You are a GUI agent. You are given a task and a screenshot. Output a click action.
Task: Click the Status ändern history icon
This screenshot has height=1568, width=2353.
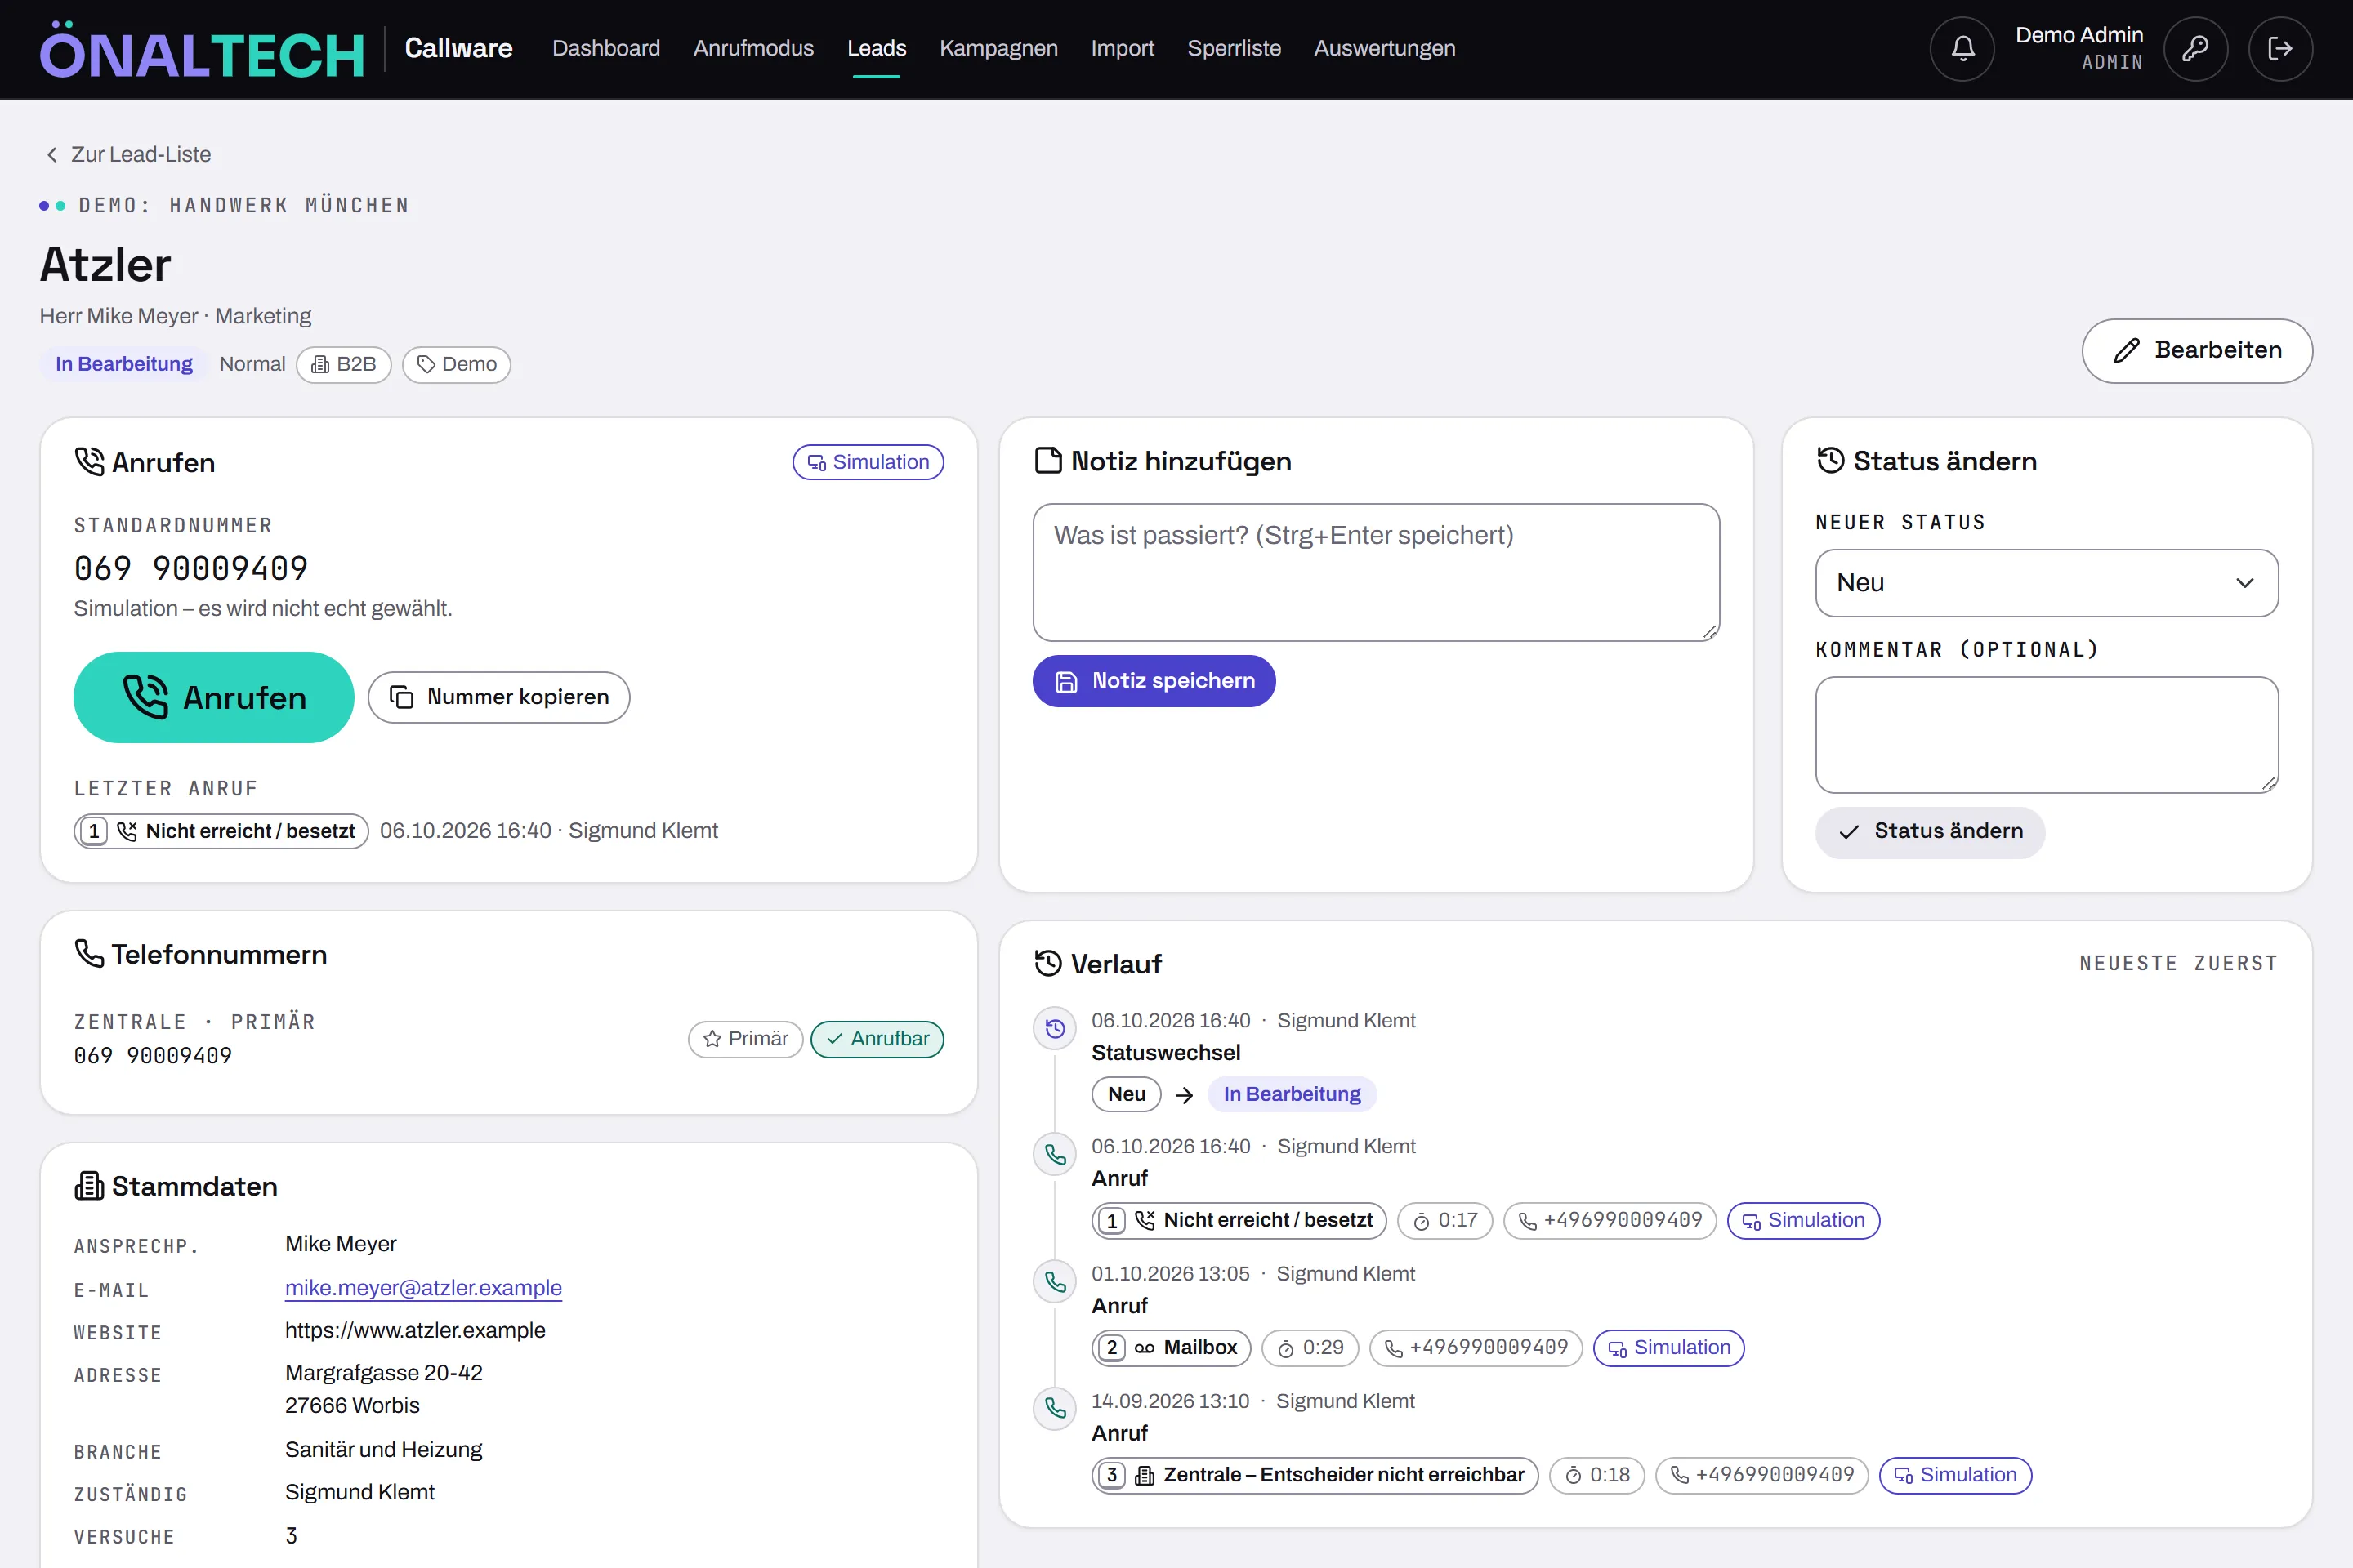pos(1830,460)
